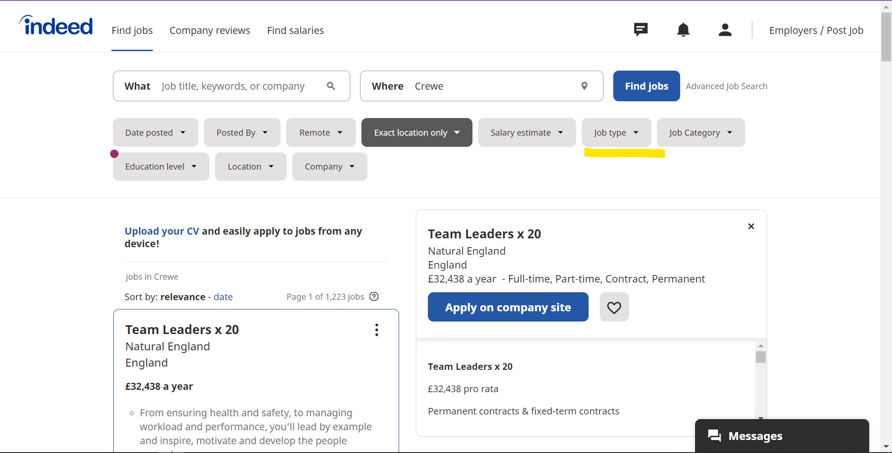Open the Job type dropdown
This screenshot has height=453, width=892.
(616, 132)
